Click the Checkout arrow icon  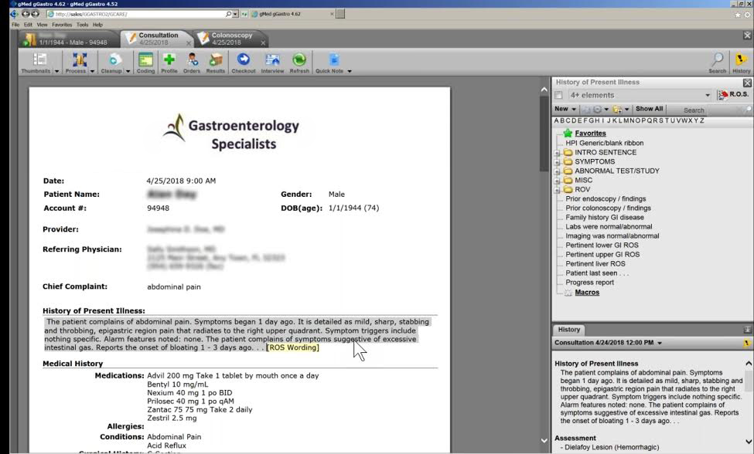pyautogui.click(x=244, y=59)
